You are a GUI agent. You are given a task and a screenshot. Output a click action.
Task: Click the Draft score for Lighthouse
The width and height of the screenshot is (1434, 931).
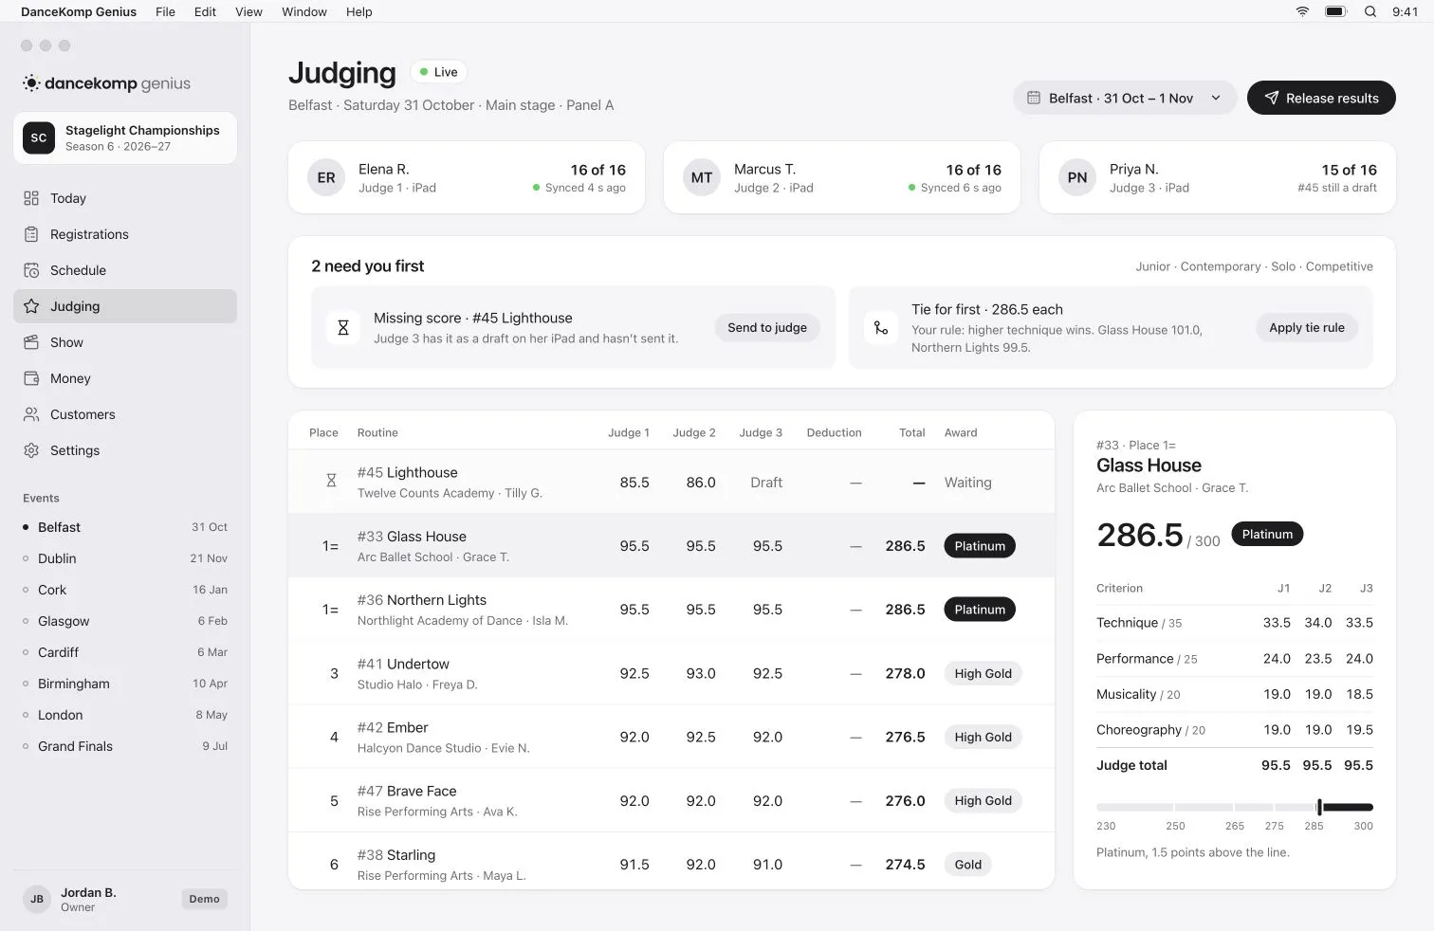[x=766, y=483]
